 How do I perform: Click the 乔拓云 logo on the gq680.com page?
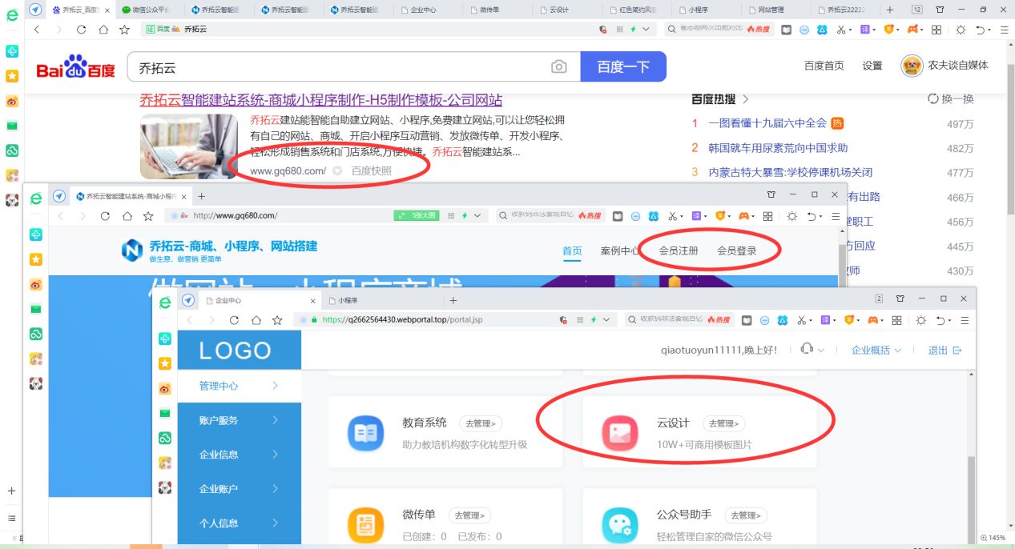(219, 250)
